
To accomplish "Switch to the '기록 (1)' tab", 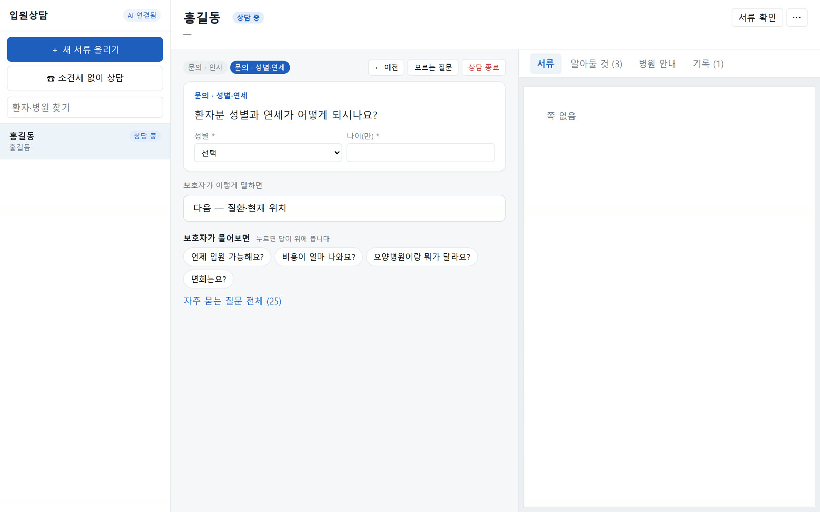I will (708, 64).
